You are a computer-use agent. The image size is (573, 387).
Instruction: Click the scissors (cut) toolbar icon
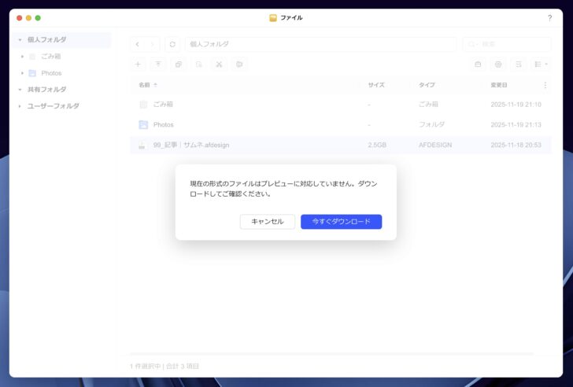point(219,64)
